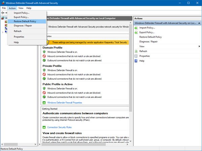Select Restore Default Policy in Action menu

pos(27,22)
